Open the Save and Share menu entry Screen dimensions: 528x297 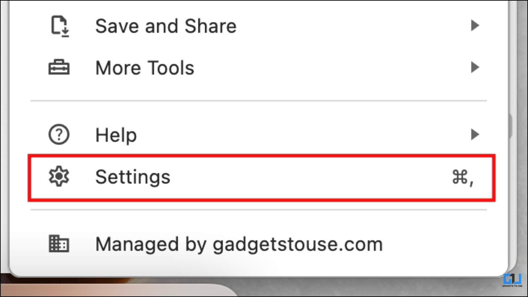coord(166,26)
